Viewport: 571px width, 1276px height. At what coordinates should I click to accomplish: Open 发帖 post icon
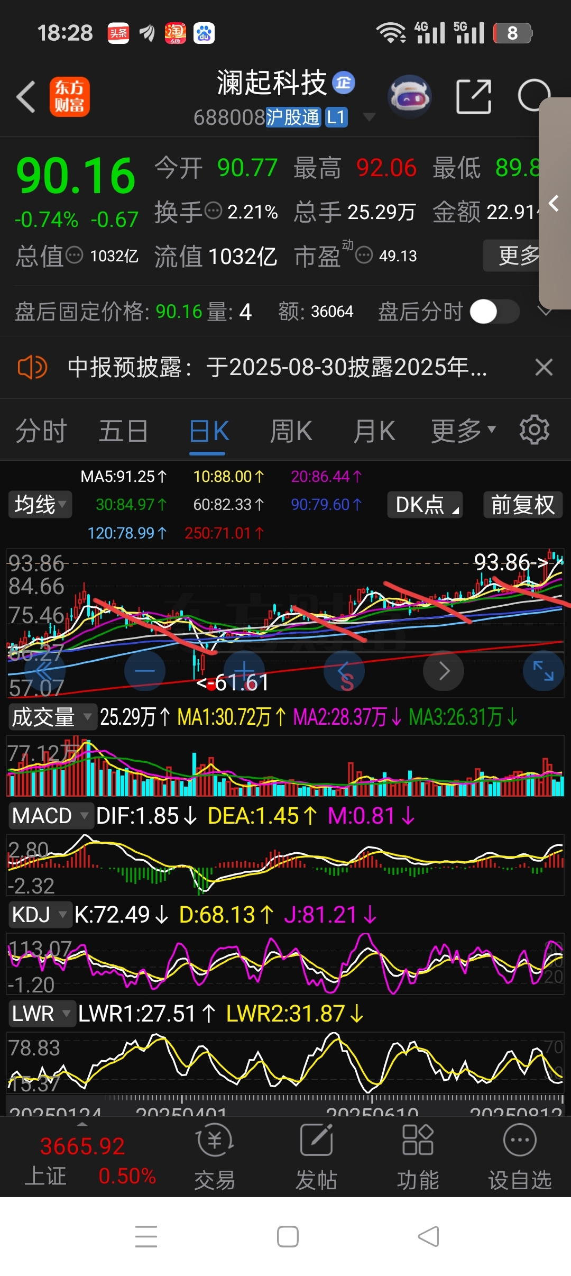(316, 1157)
